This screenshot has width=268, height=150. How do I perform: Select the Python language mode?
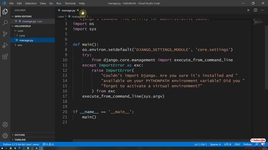[x=247, y=144]
